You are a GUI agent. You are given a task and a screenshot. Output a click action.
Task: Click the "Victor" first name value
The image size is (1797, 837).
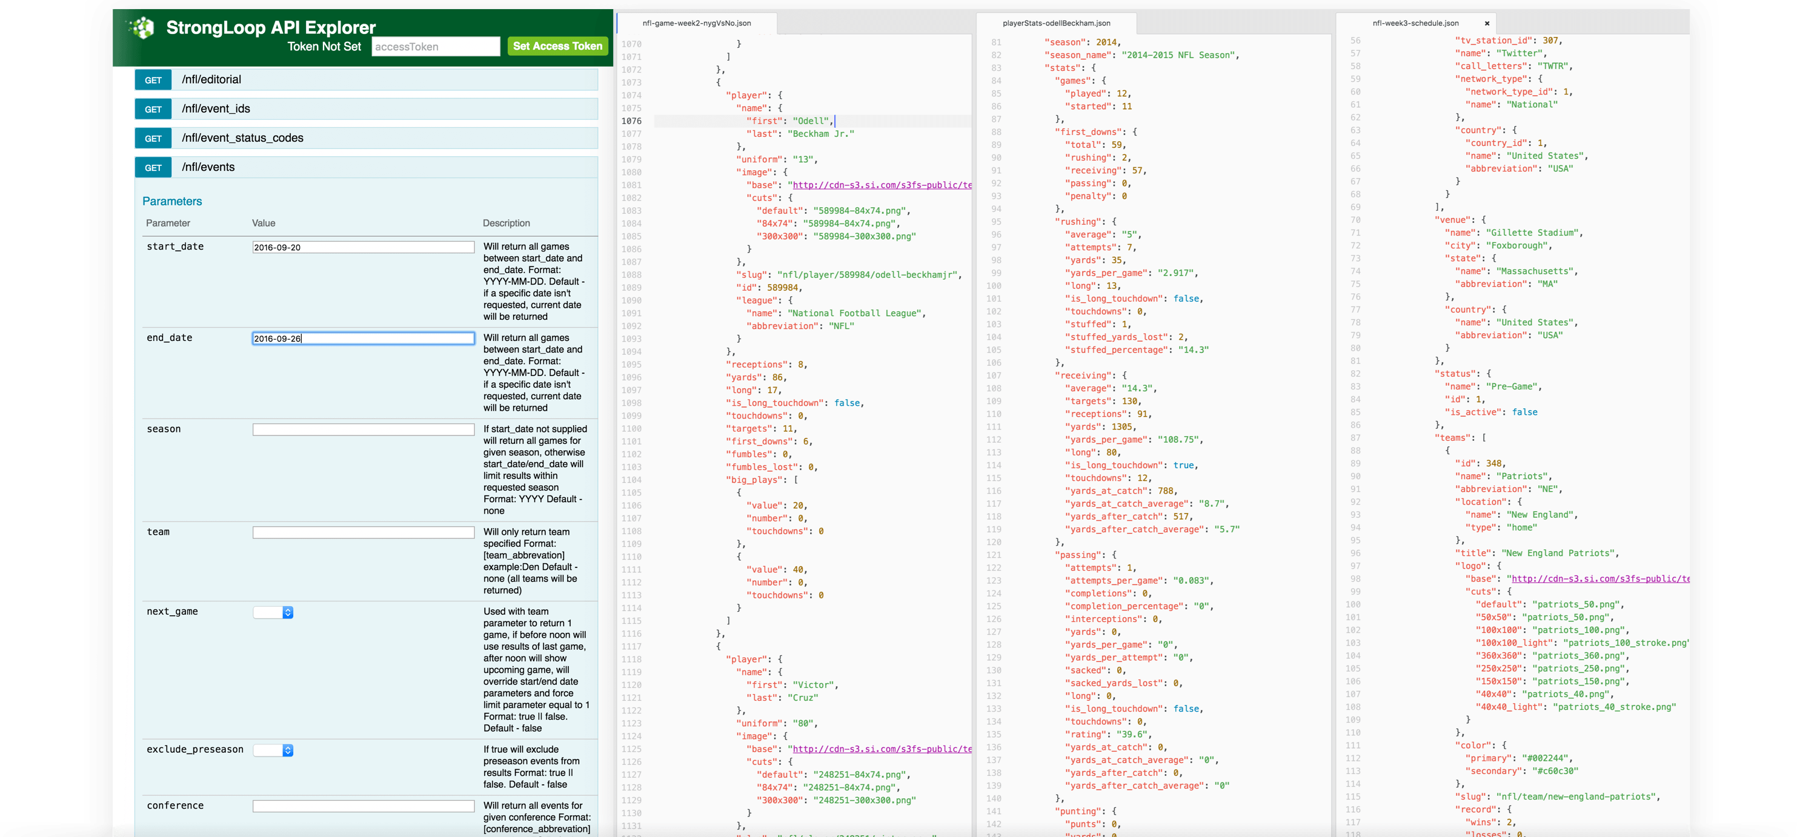pyautogui.click(x=812, y=685)
